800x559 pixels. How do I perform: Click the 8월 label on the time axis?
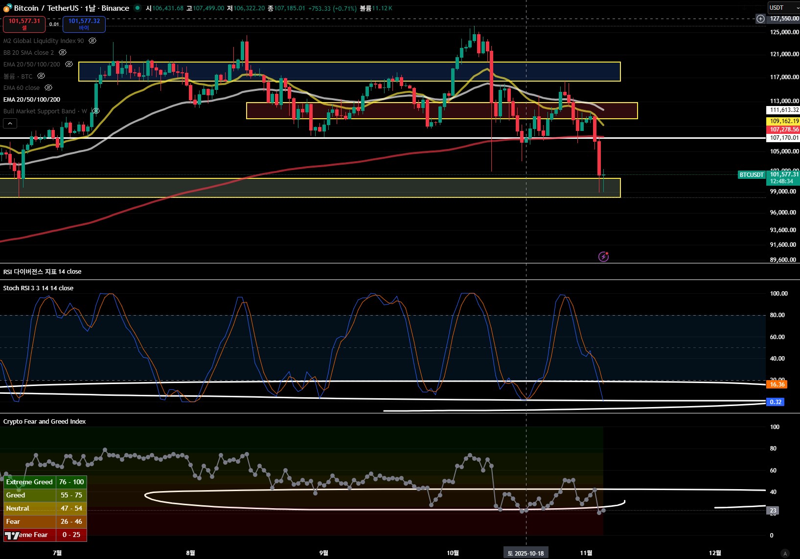(x=190, y=553)
